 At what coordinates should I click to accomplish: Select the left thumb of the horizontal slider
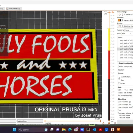(x=45, y=121)
